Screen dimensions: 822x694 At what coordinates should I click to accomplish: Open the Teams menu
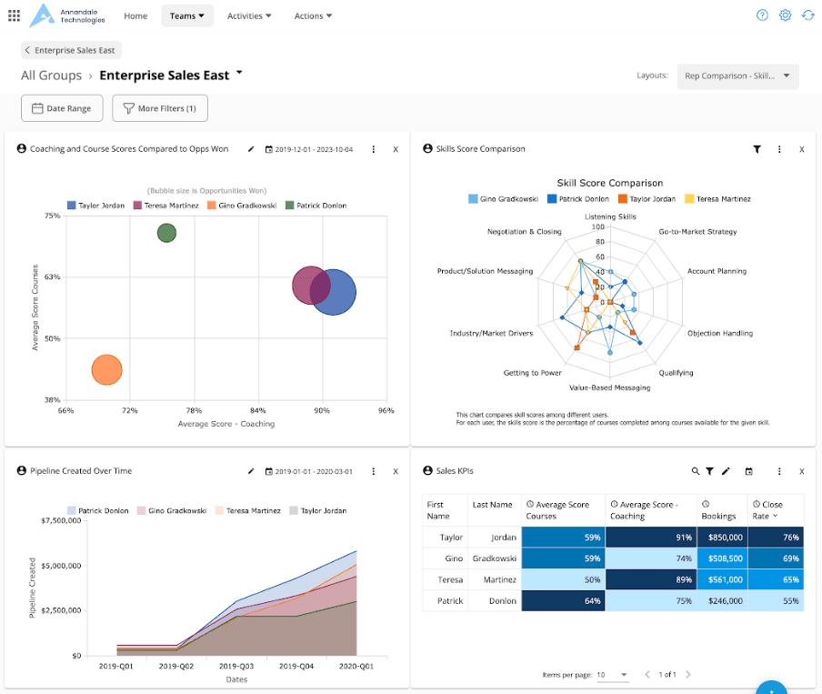coord(187,15)
